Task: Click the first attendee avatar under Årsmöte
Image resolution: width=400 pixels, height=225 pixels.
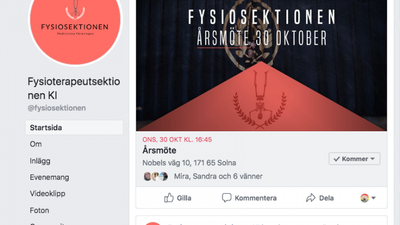Action: 147,176
